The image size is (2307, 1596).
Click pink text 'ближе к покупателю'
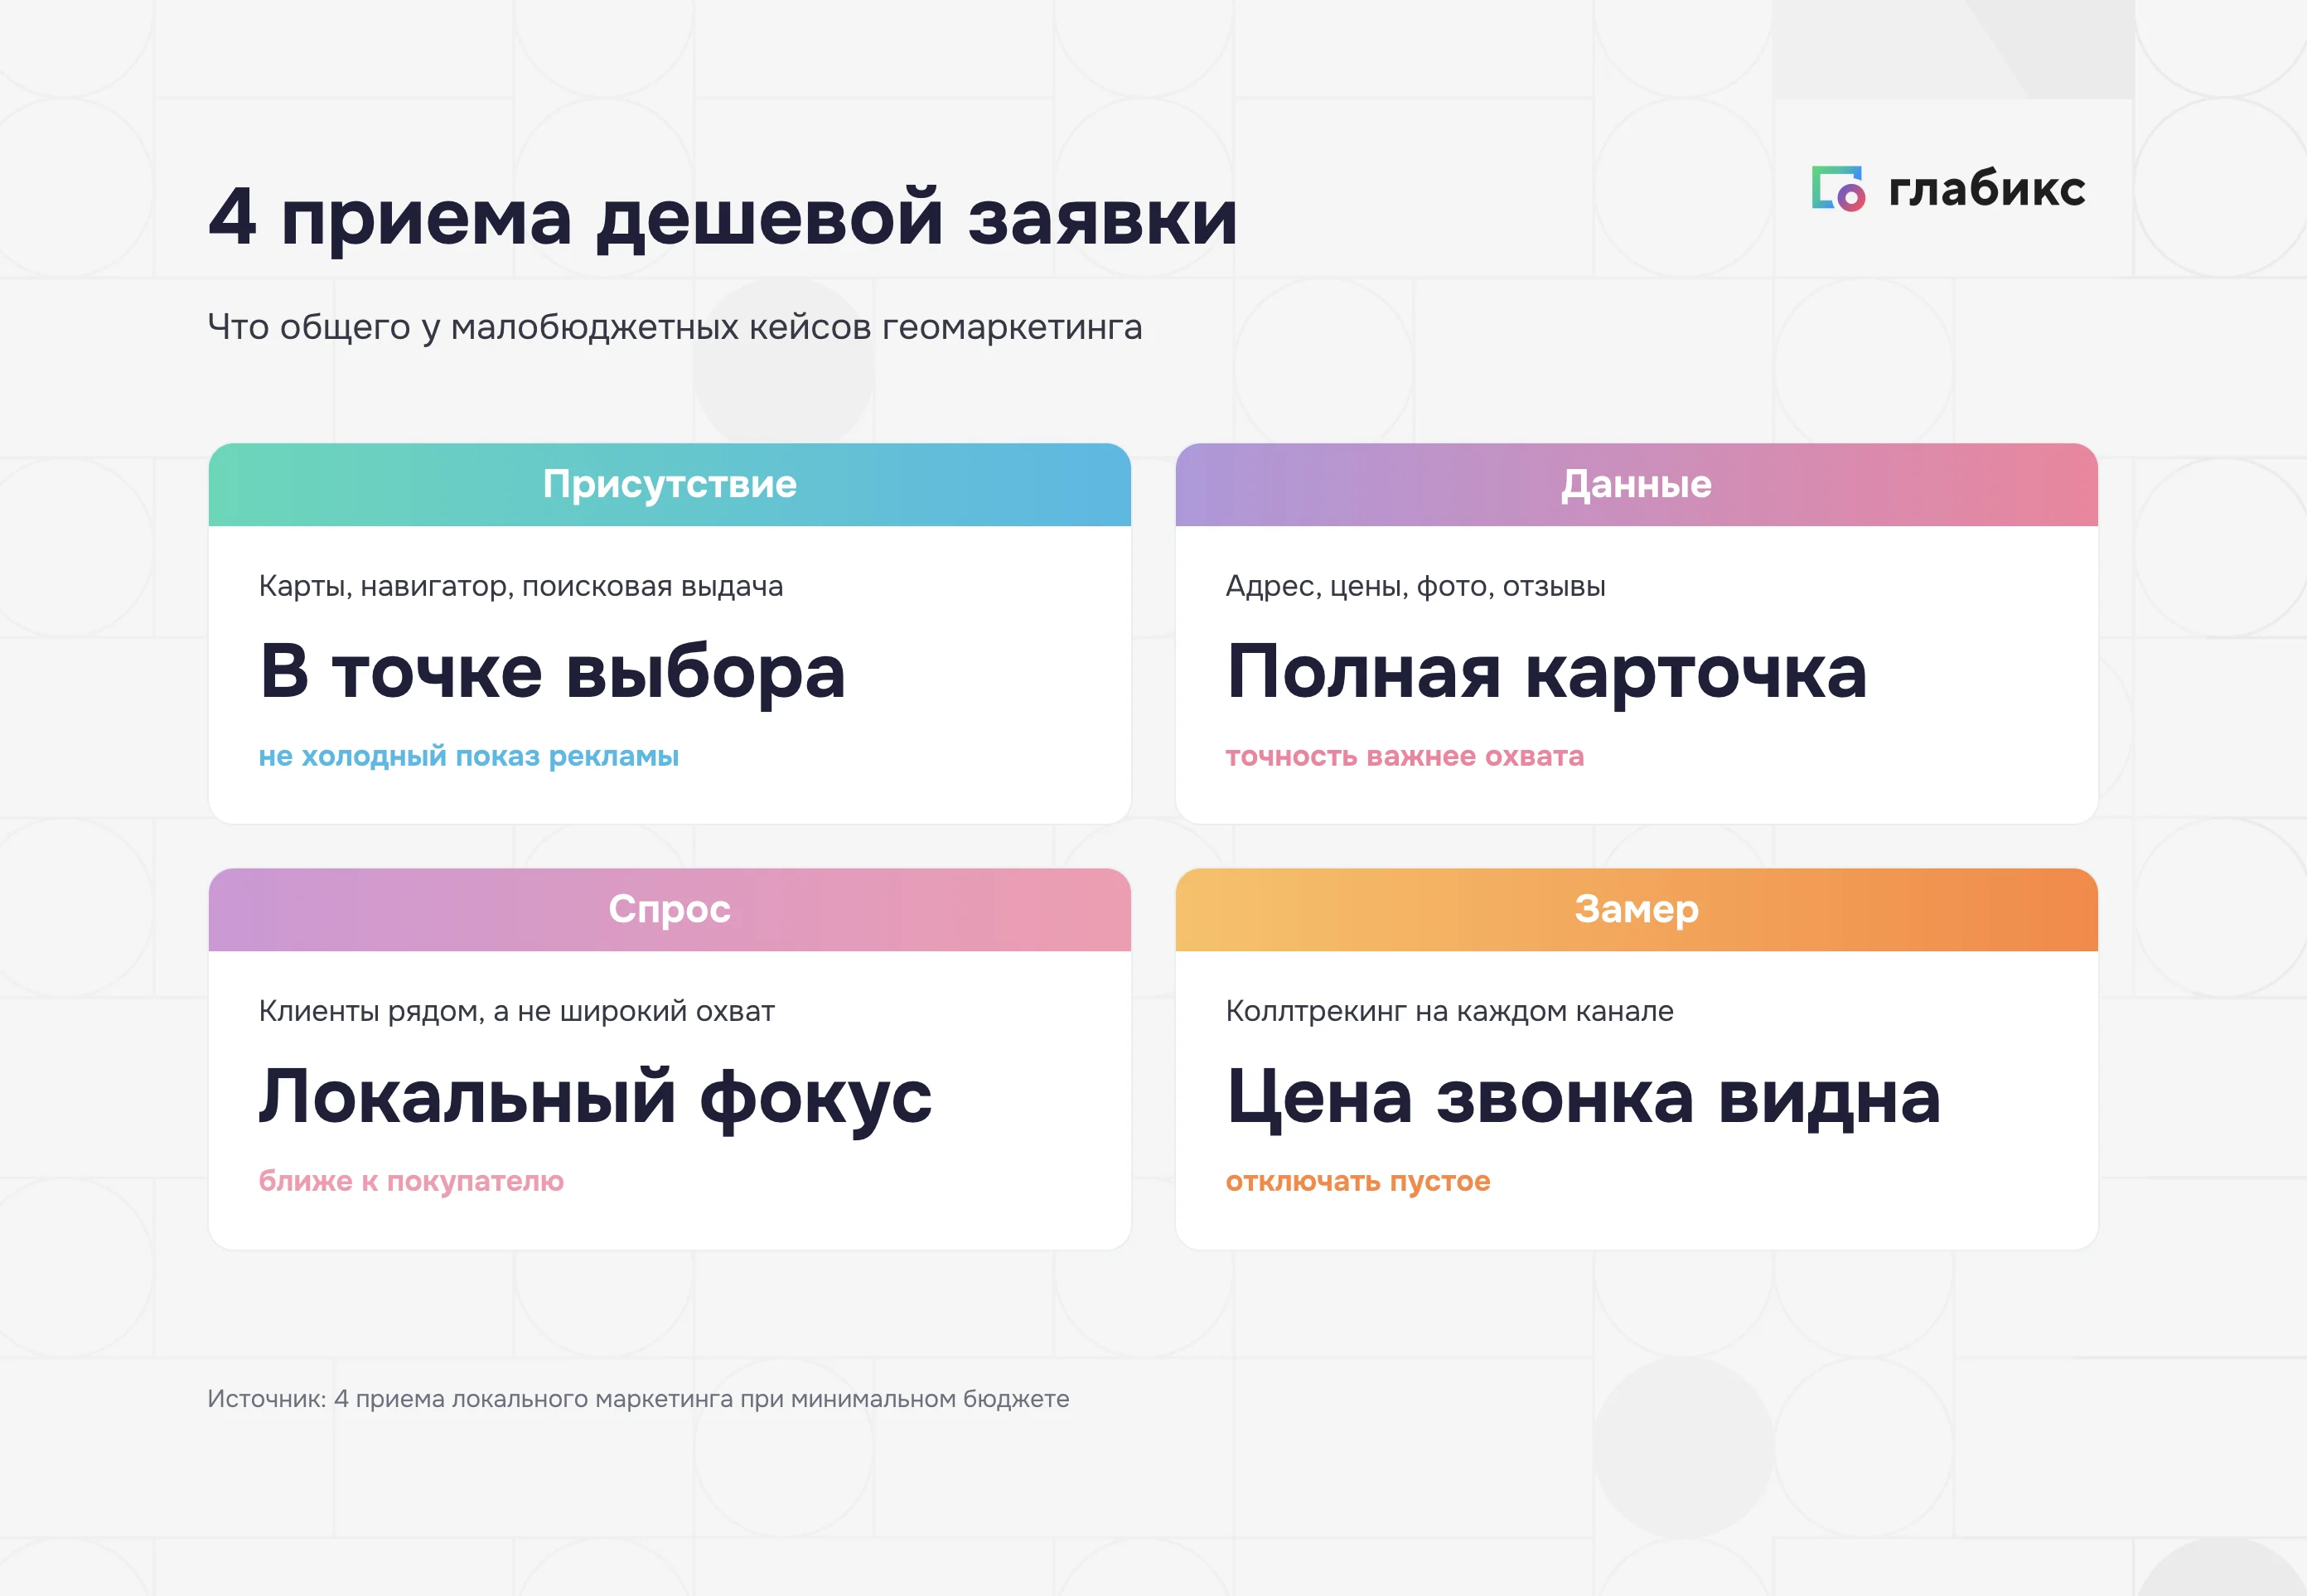[412, 1181]
